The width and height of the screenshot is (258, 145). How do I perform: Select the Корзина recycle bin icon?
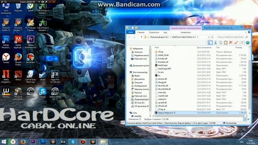(x=18, y=8)
